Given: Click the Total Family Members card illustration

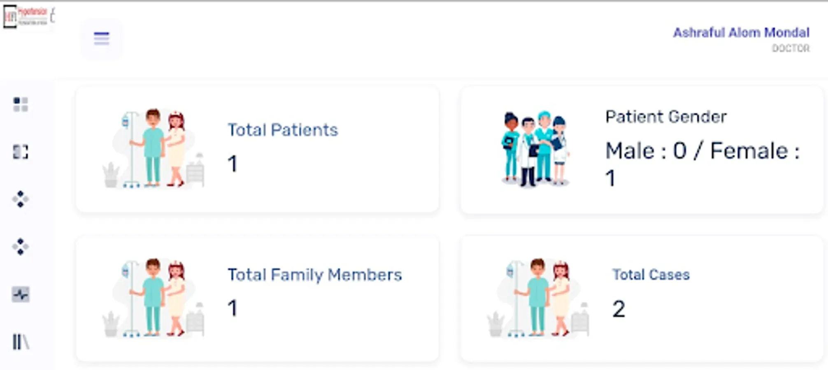Looking at the screenshot, I should tap(153, 298).
